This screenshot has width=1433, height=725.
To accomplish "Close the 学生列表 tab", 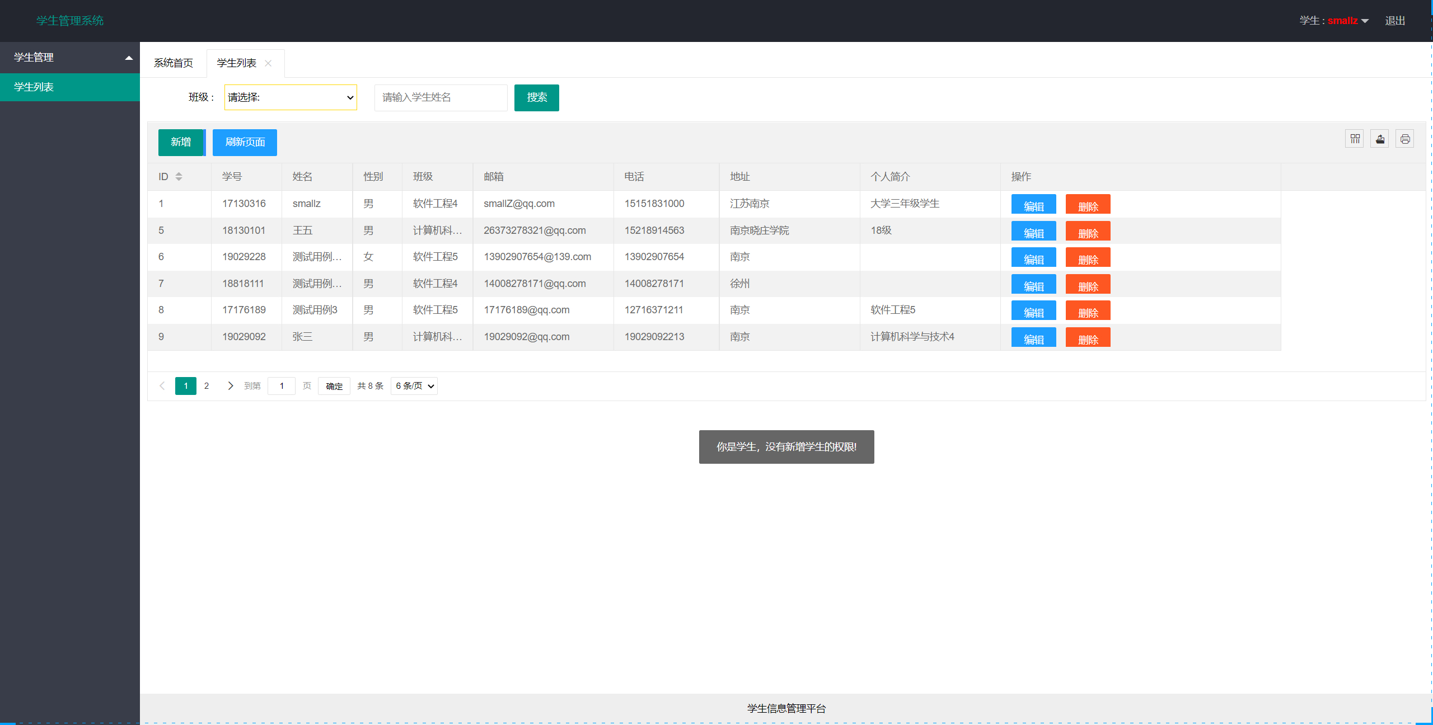I will pyautogui.click(x=268, y=63).
